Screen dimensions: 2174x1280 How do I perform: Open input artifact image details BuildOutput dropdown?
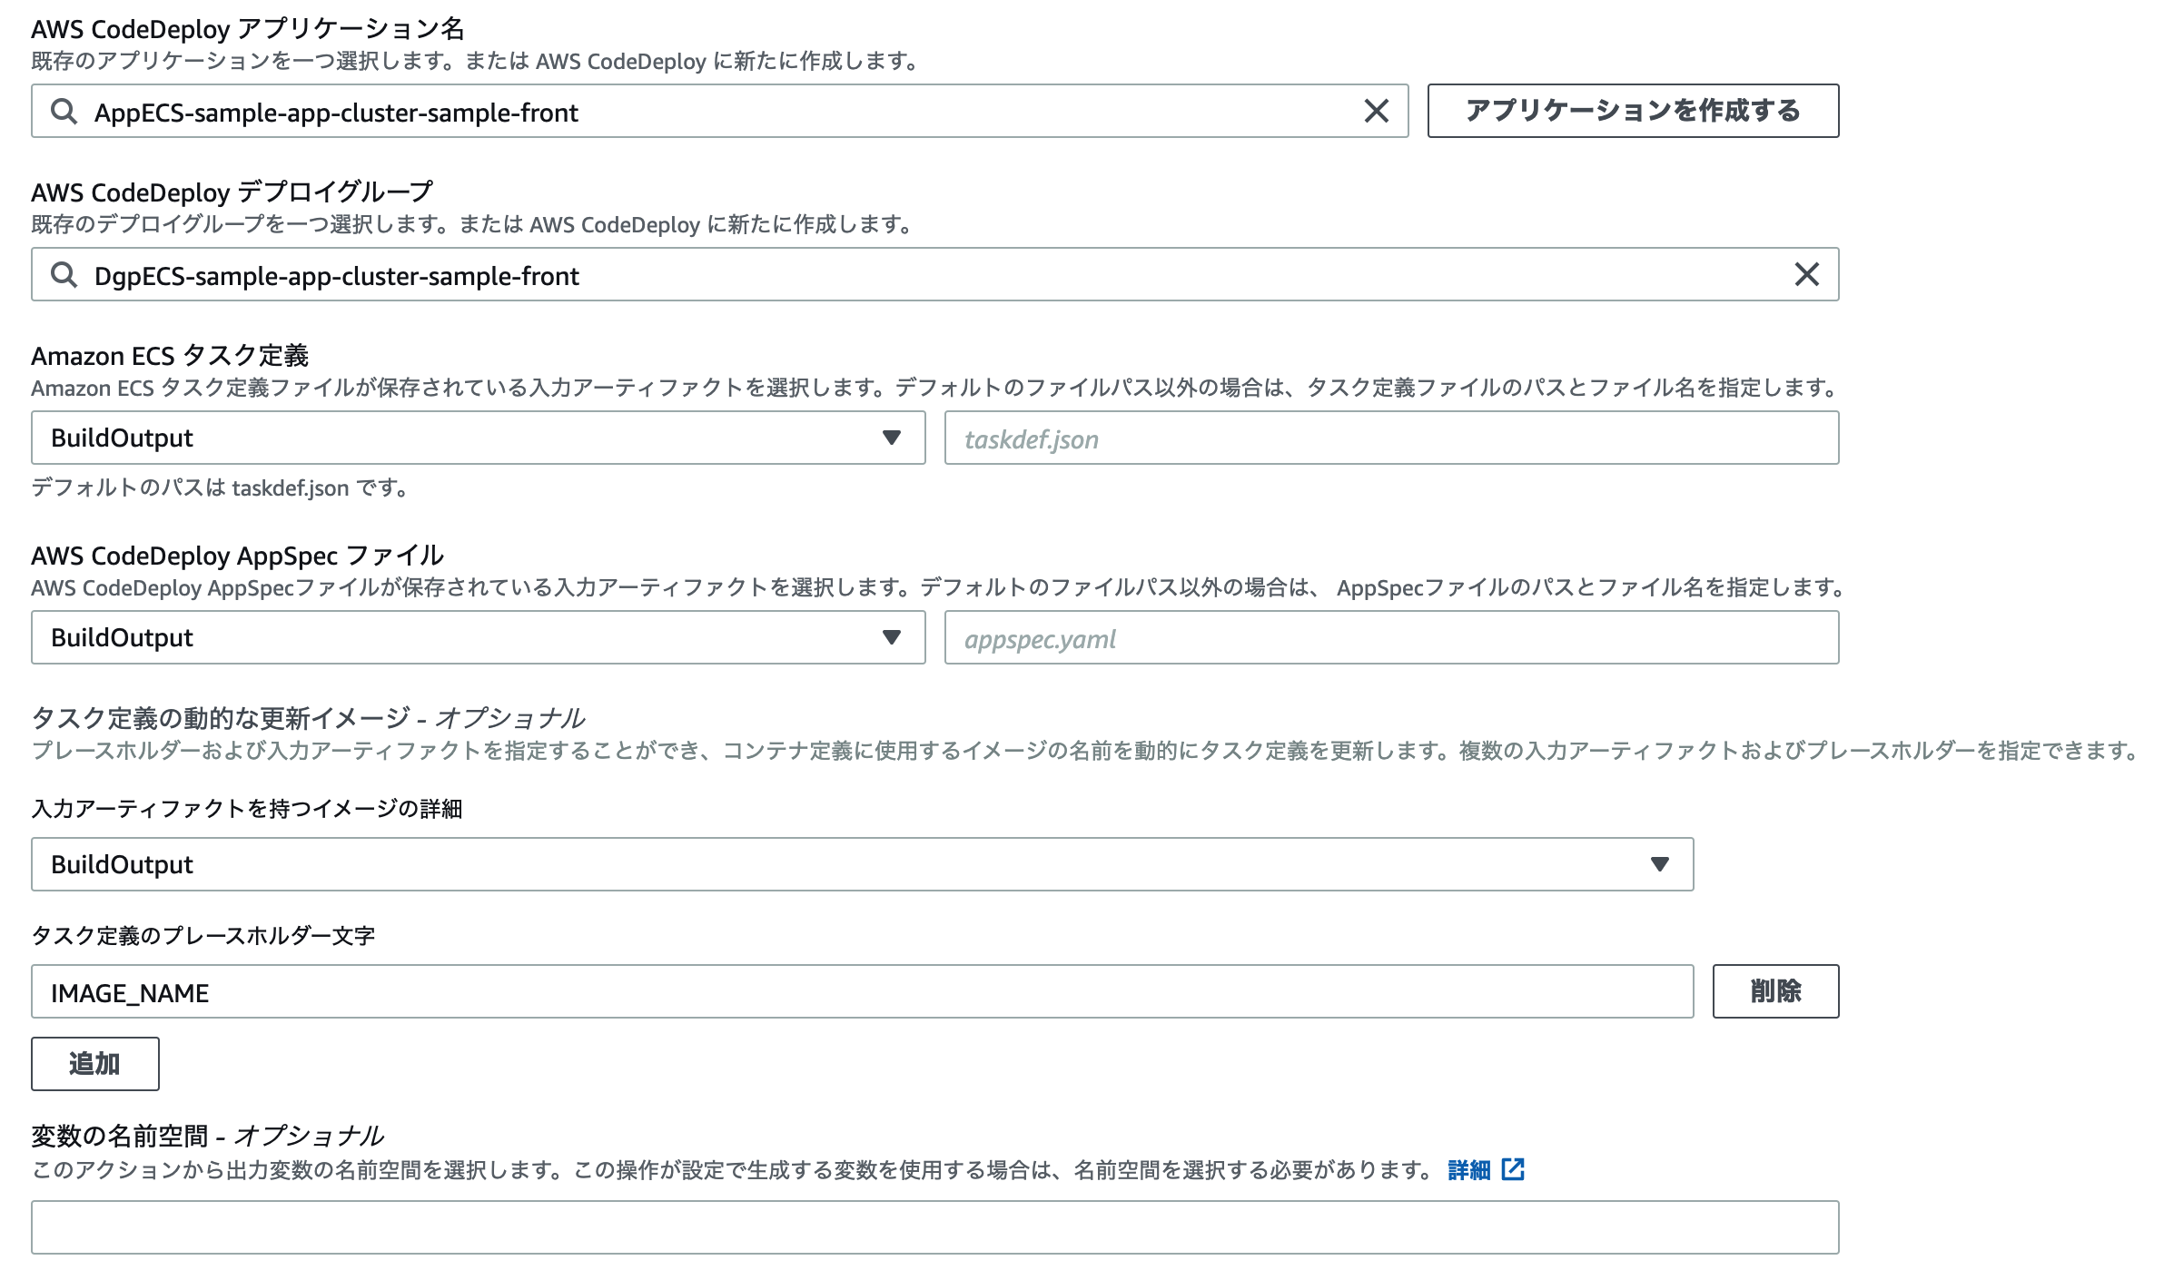pyautogui.click(x=863, y=864)
